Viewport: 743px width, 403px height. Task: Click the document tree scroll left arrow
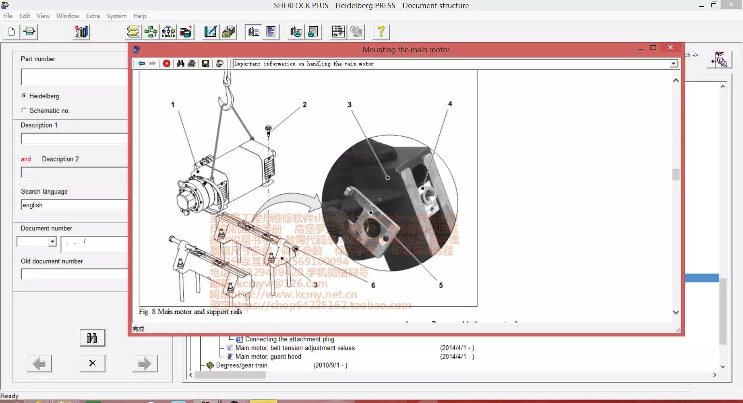pyautogui.click(x=190, y=375)
